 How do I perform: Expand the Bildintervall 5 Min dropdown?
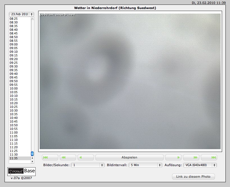coord(145,165)
